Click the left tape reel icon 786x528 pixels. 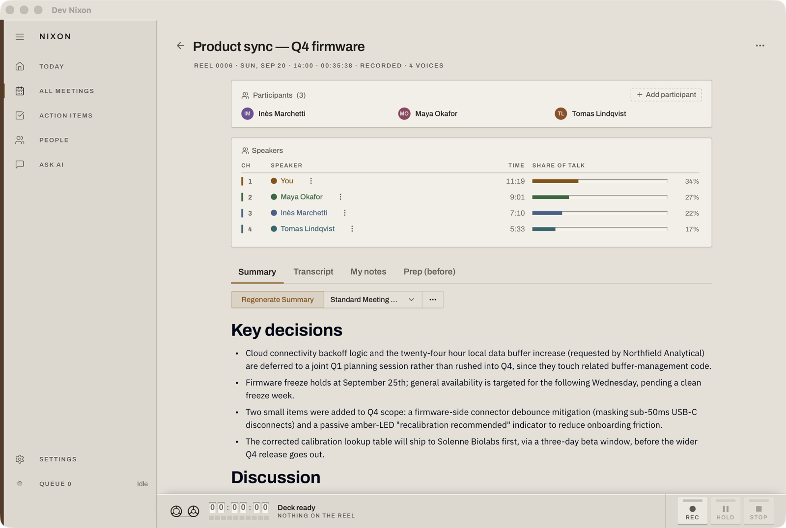coord(176,511)
